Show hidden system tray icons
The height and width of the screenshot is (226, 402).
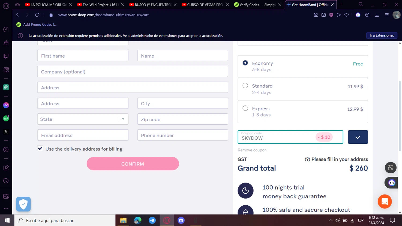pyautogui.click(x=331, y=220)
